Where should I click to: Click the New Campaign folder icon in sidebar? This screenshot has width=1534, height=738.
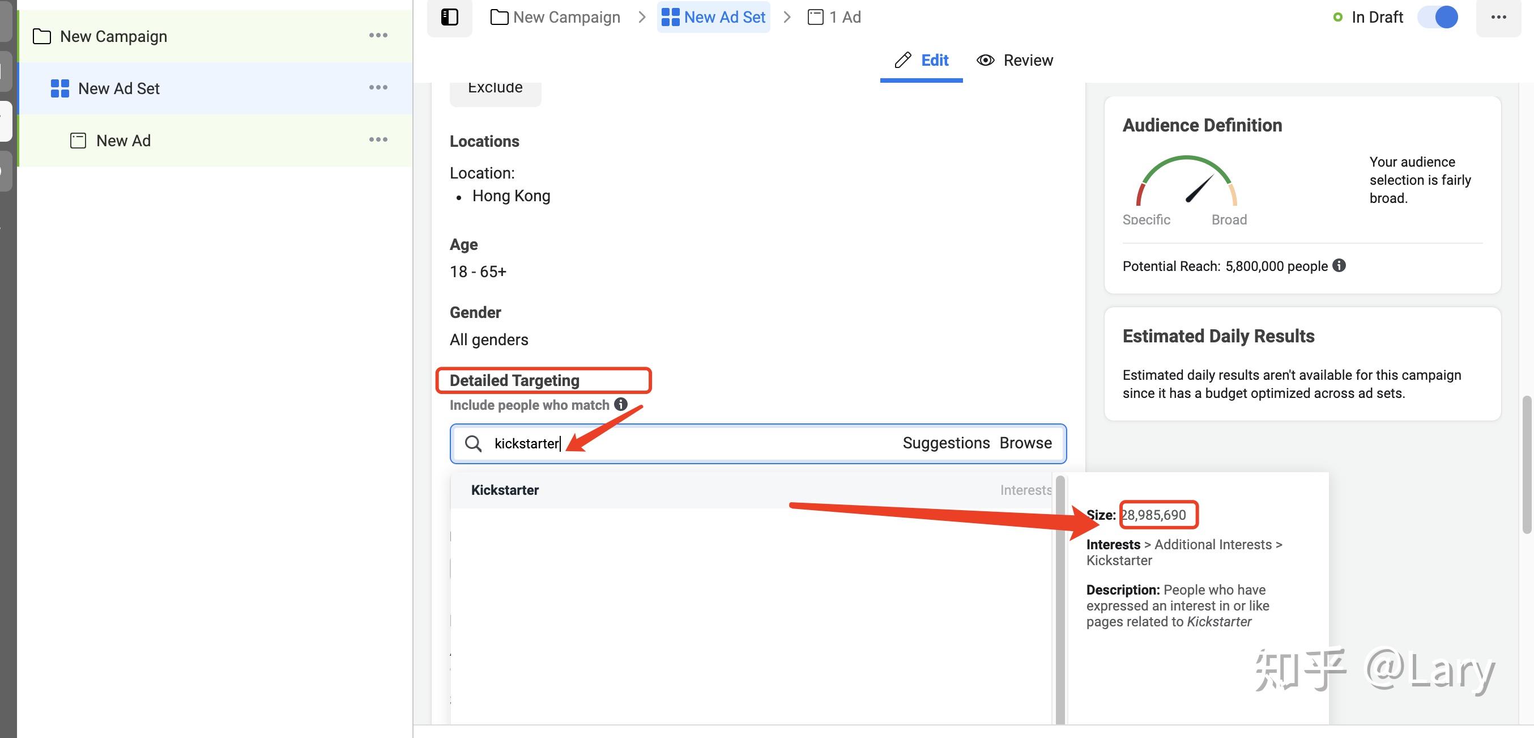click(42, 36)
